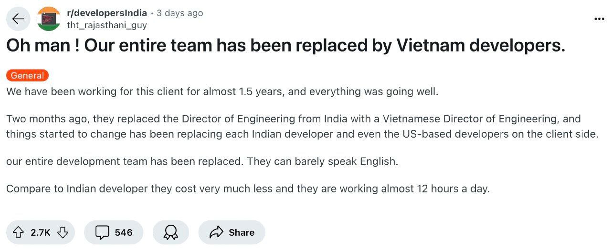Viewport: 611px width, 249px height.
Task: Click the paragraph starting "Two months ago"
Action: 301,126
